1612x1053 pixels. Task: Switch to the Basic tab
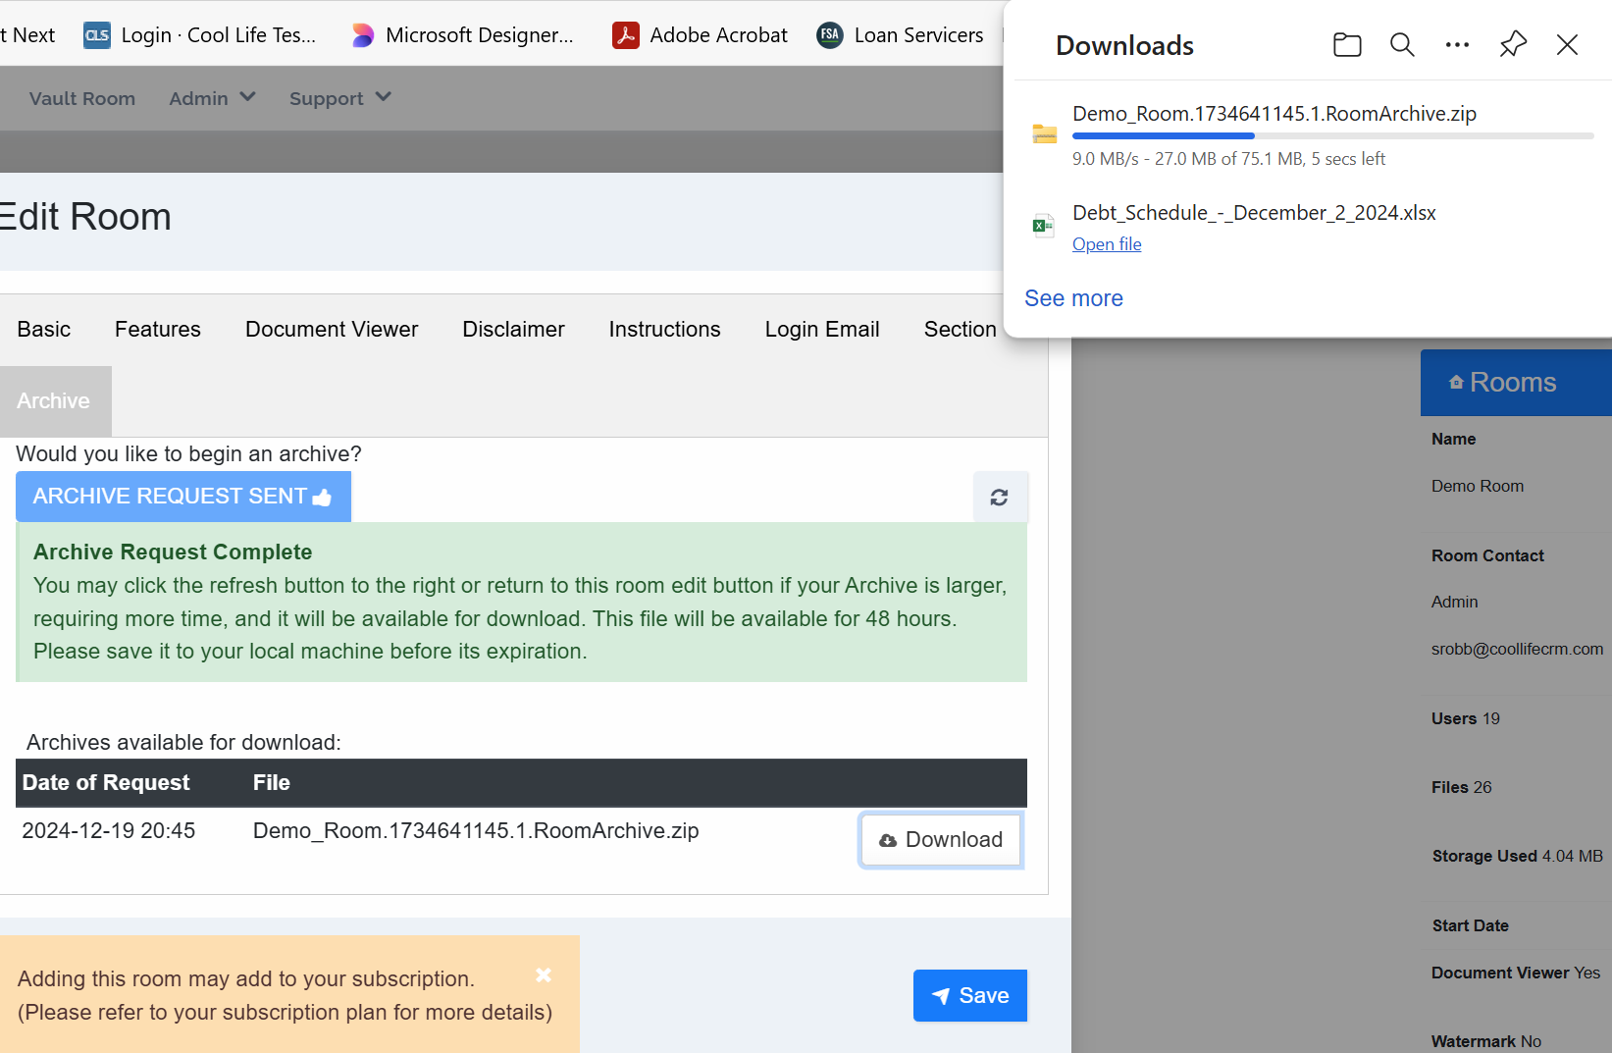tap(44, 330)
